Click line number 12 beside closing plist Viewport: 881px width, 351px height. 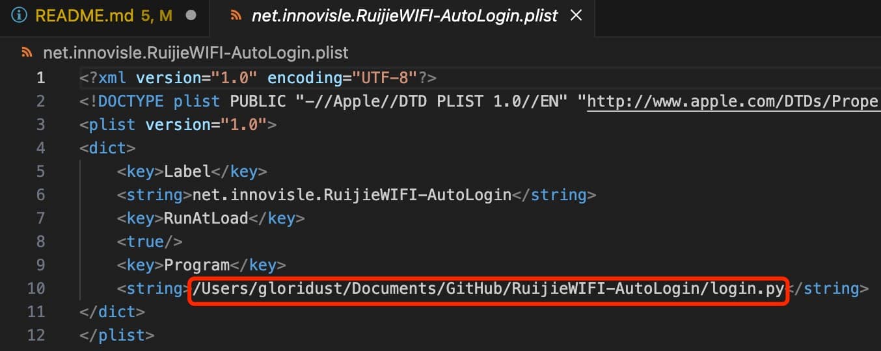click(x=36, y=335)
